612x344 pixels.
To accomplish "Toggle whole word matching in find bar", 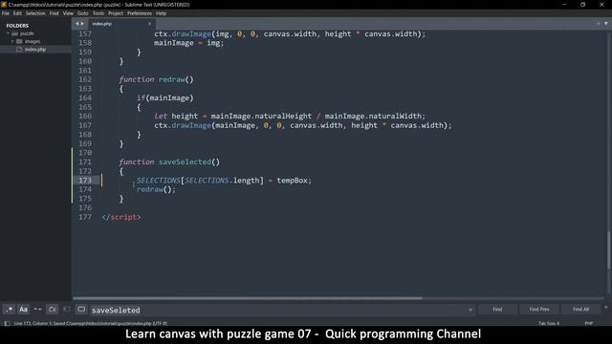I will [x=38, y=310].
